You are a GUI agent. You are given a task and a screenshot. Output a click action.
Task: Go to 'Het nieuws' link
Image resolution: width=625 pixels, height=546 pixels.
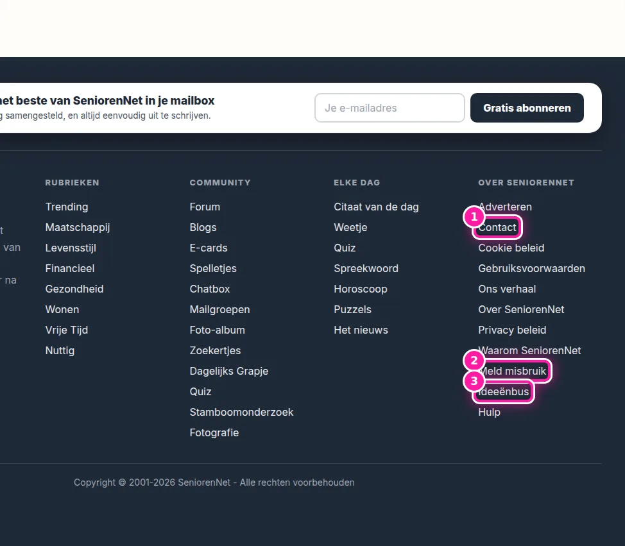361,330
